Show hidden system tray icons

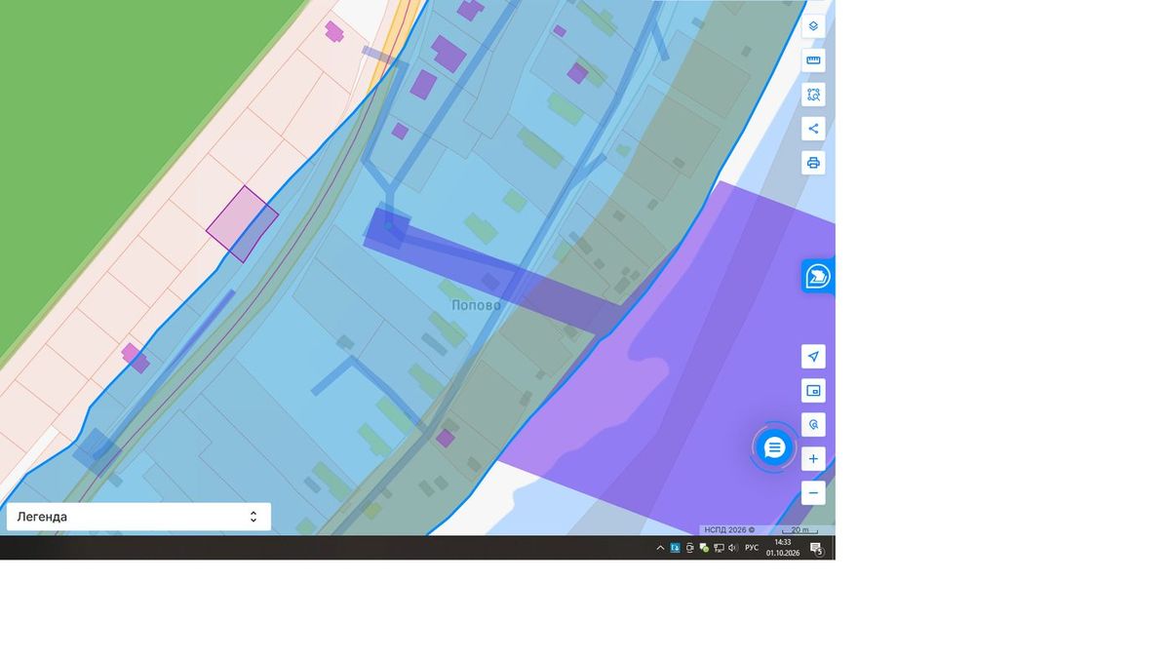(x=660, y=548)
